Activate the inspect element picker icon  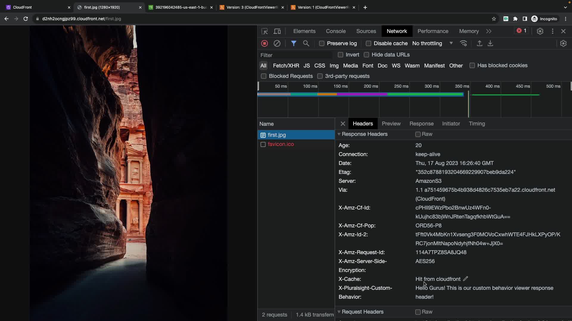(x=264, y=31)
